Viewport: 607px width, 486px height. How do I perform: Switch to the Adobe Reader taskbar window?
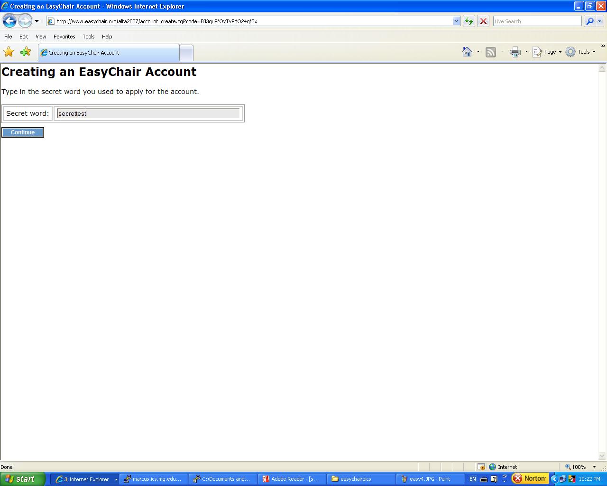(292, 479)
